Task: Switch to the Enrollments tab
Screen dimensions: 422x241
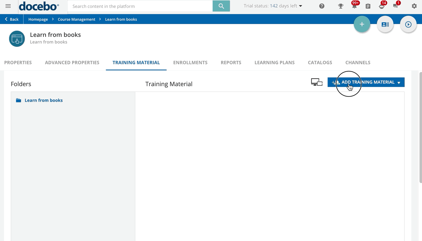Action: click(x=190, y=62)
